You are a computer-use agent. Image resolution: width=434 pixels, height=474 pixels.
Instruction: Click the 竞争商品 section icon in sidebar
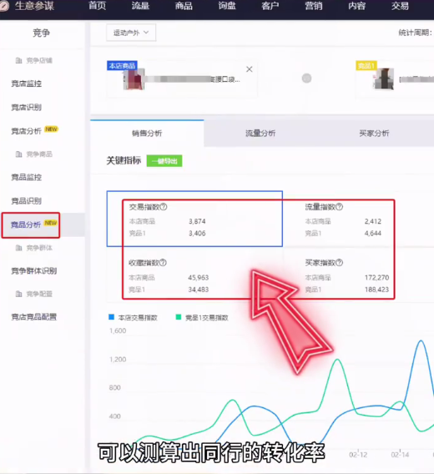(x=18, y=154)
